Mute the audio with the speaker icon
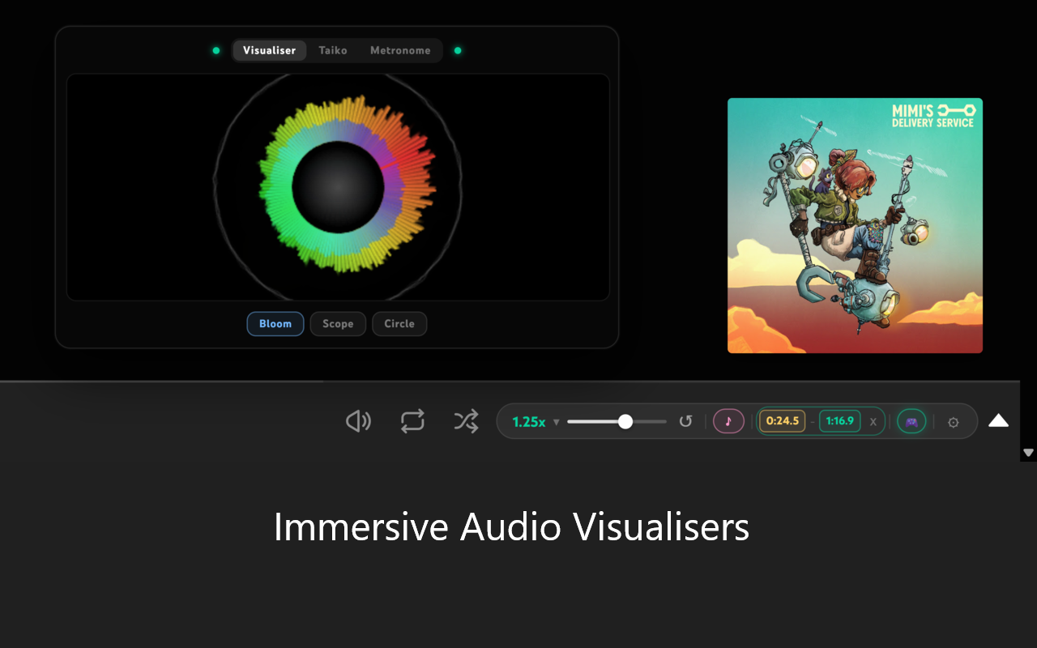The width and height of the screenshot is (1037, 648). pos(358,421)
